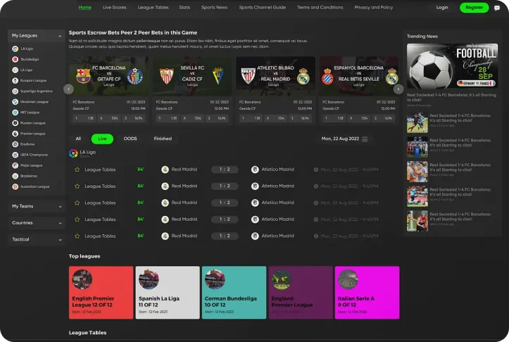This screenshot has width=509, height=342.
Task: Expand the My Teams section
Action: 60,207
